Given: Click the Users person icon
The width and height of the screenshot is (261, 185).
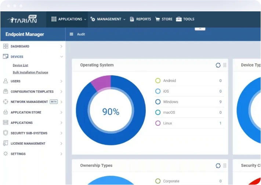Looking at the screenshot, I should click(x=6, y=81).
